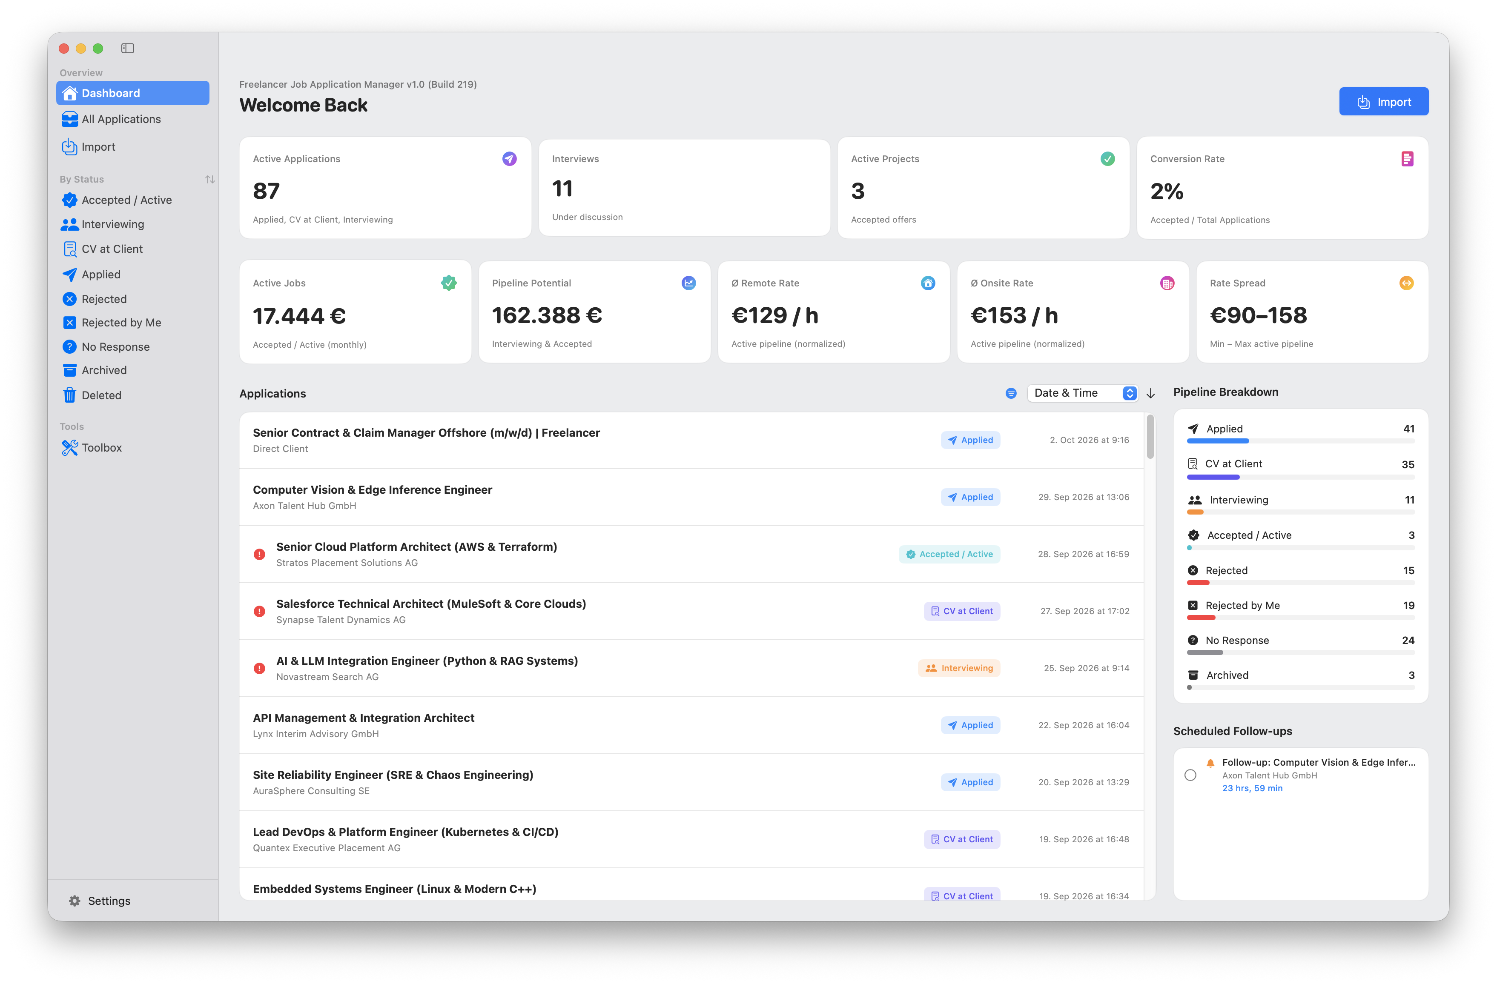
Task: Click Interviewing badge on AI & LLM row
Action: pos(958,668)
